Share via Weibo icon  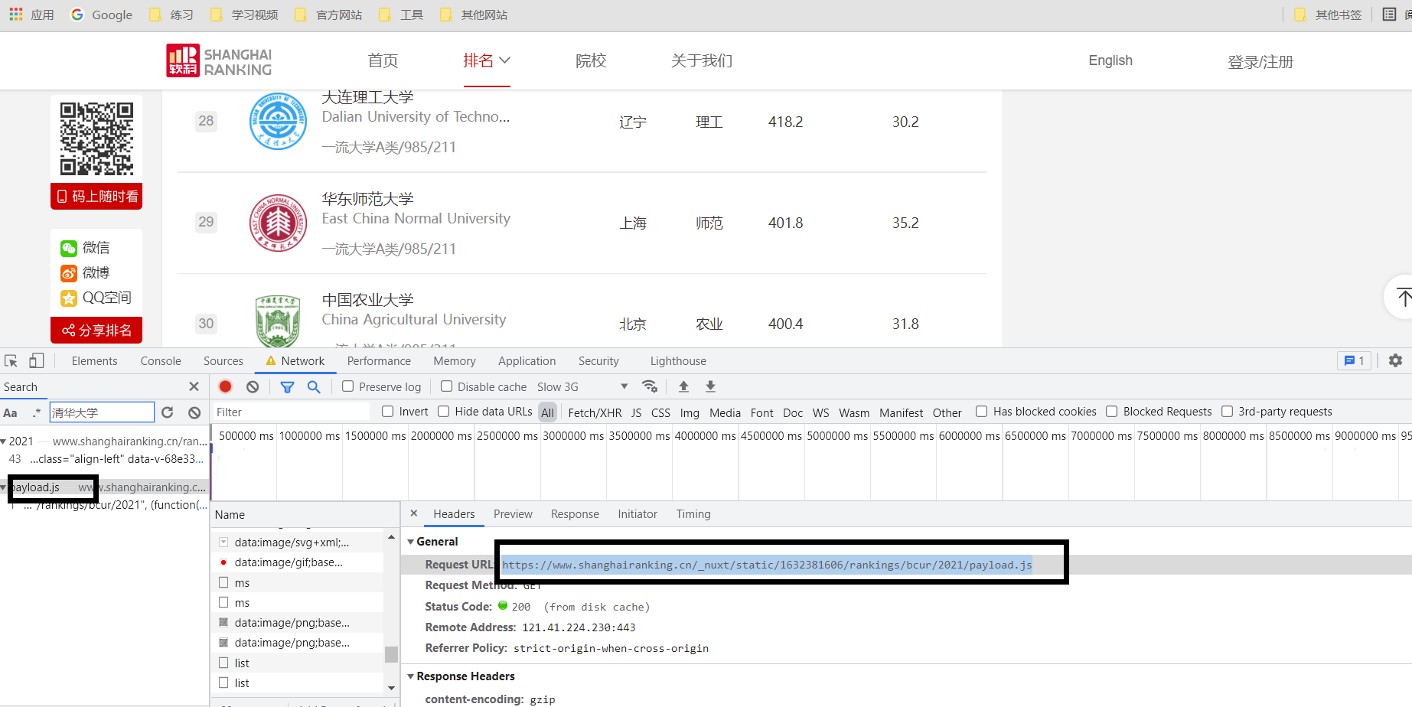69,273
